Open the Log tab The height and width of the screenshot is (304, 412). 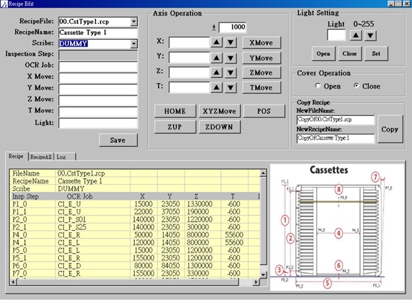pyautogui.click(x=63, y=157)
